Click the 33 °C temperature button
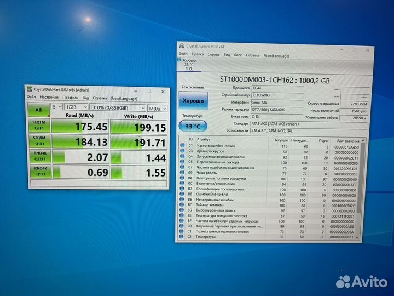 [x=193, y=126]
